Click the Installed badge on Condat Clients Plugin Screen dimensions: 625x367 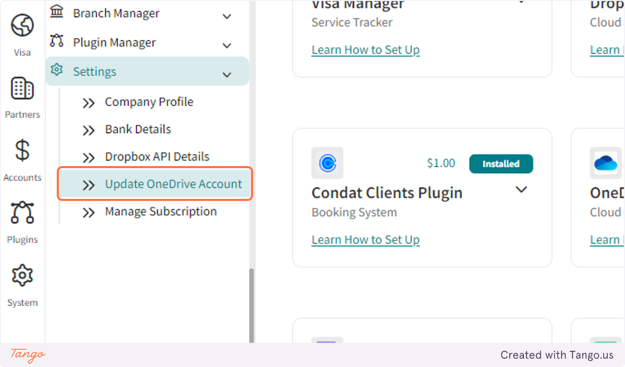501,163
